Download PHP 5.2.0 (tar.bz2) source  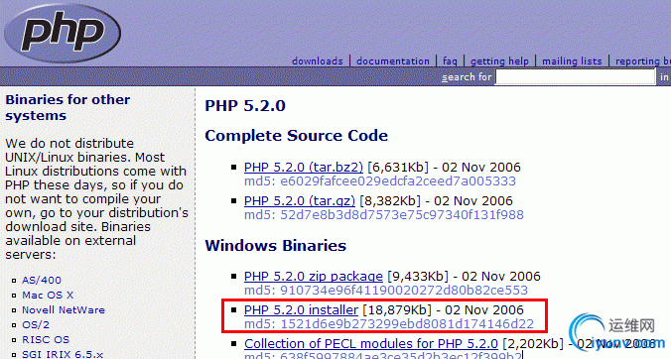(x=304, y=168)
